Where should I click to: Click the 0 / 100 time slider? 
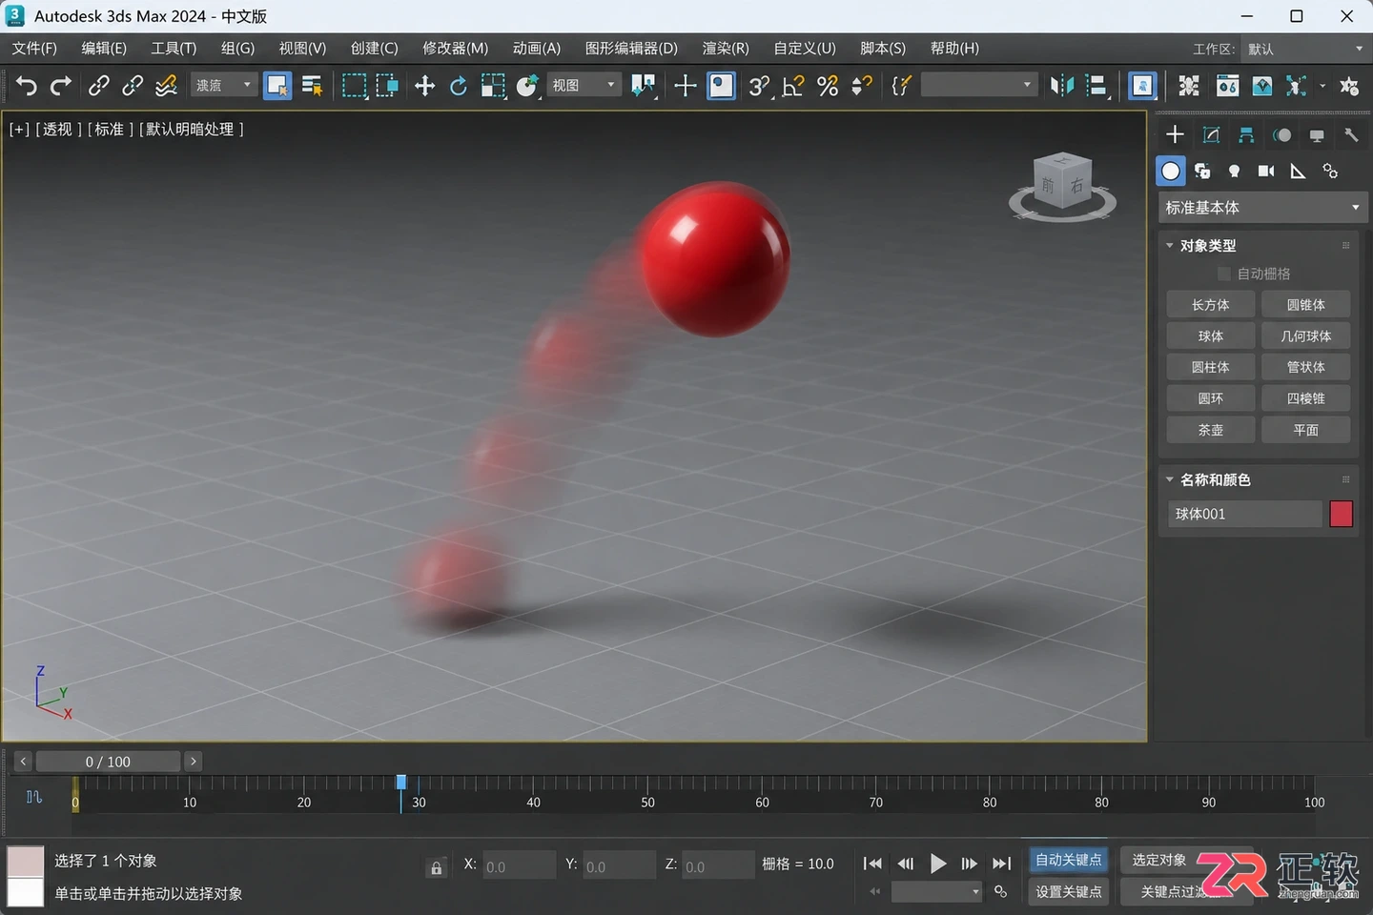point(108,762)
